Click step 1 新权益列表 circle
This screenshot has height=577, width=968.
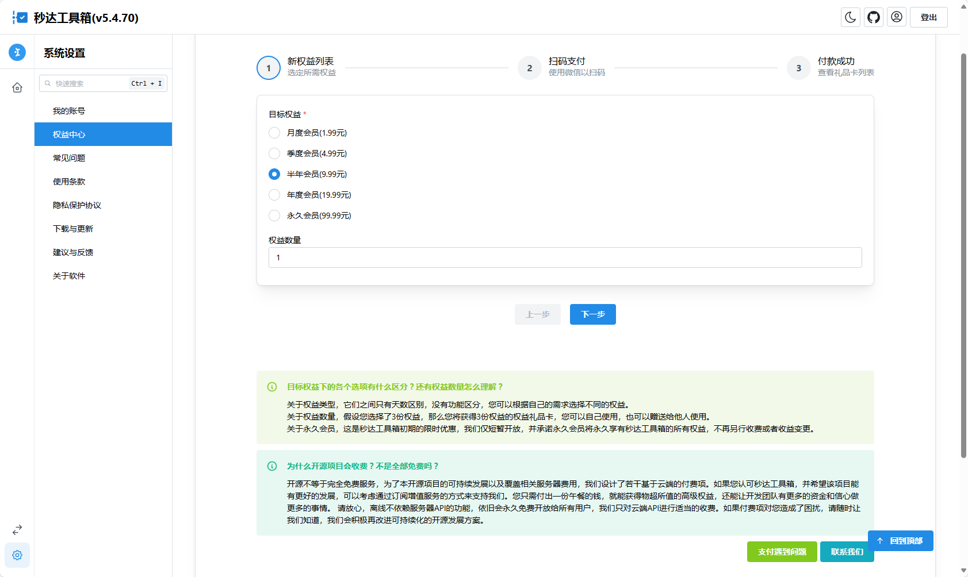click(269, 68)
